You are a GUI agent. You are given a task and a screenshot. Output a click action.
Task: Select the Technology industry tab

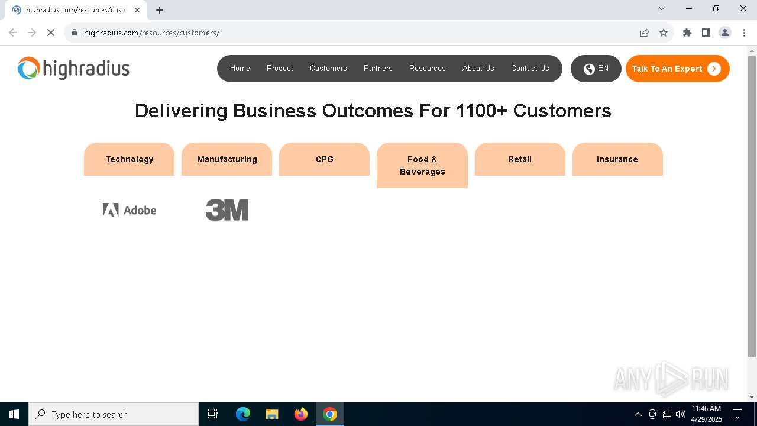[x=130, y=159]
